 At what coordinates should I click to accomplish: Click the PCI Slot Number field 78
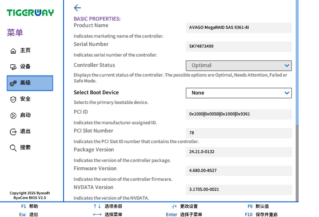[x=239, y=133]
